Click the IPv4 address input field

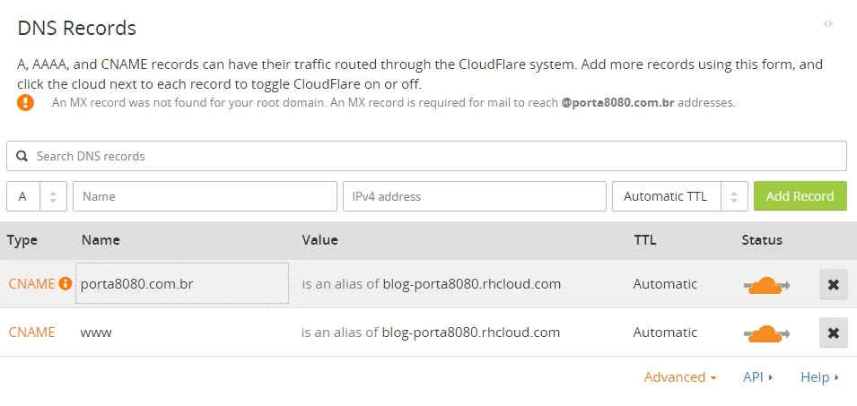coord(474,196)
